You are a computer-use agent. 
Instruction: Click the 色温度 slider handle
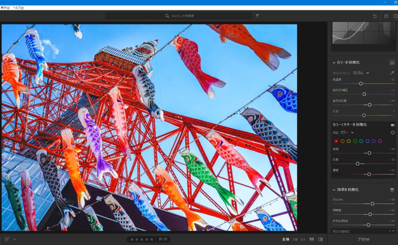pos(361,83)
